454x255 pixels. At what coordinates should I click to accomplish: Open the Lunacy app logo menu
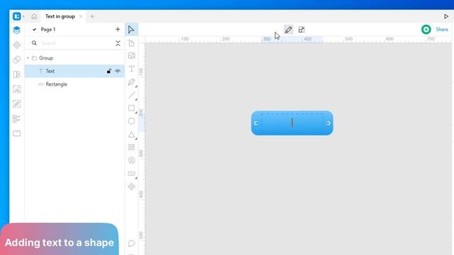(17, 16)
